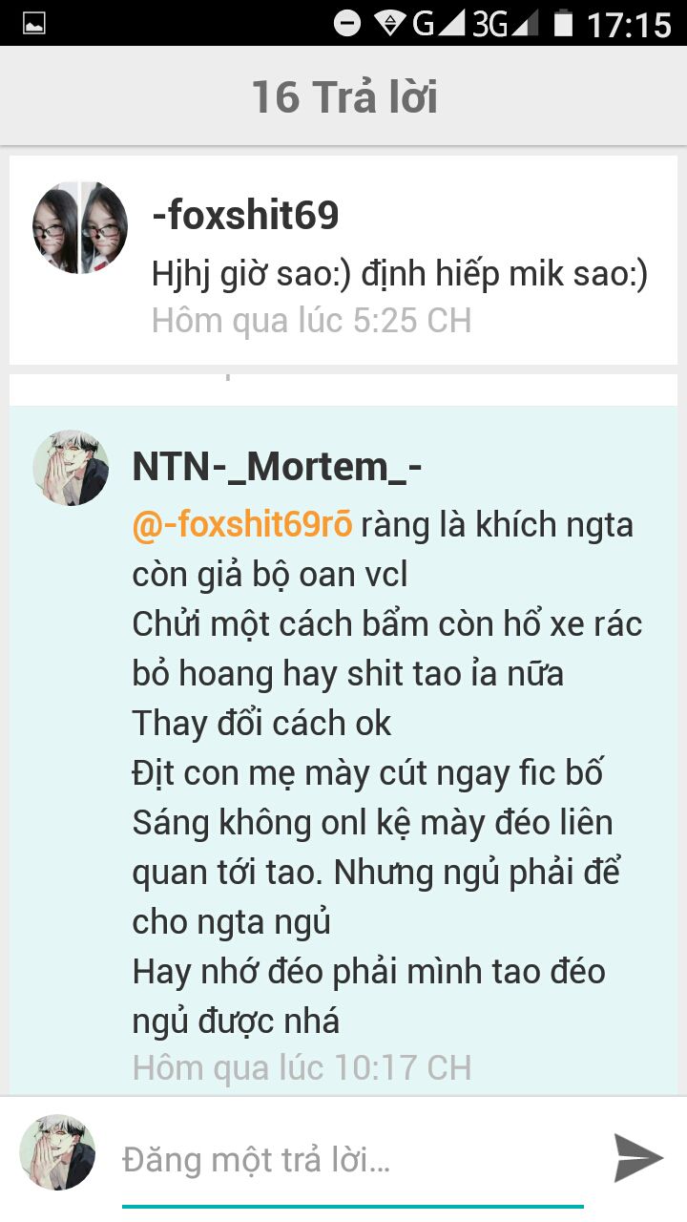This screenshot has width=687, height=1222.
Task: Select the highlighted reply by NTN-_Mortem_-
Action: pos(343,750)
